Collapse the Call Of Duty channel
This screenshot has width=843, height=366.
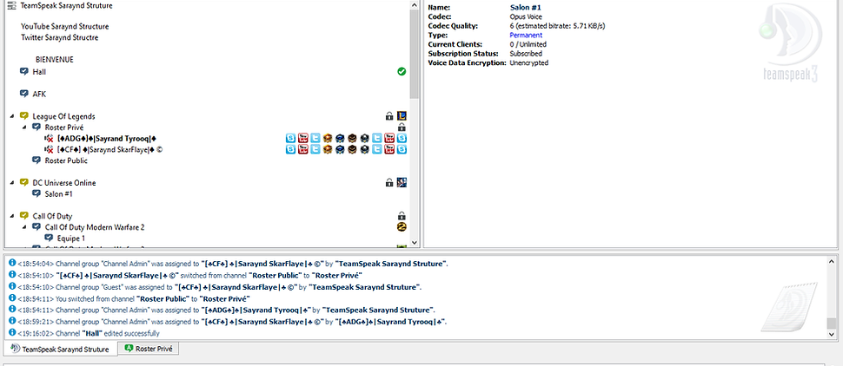(12, 216)
